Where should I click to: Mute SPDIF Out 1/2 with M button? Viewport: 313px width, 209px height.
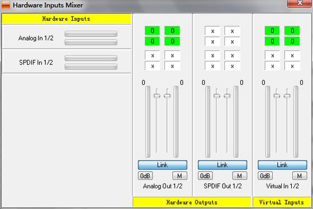[x=240, y=176]
